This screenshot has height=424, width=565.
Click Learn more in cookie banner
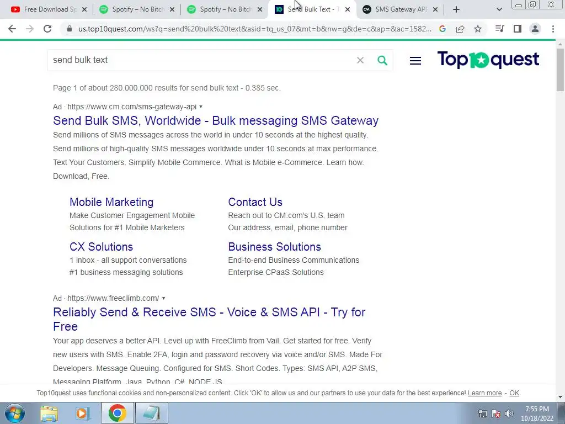[x=484, y=393]
